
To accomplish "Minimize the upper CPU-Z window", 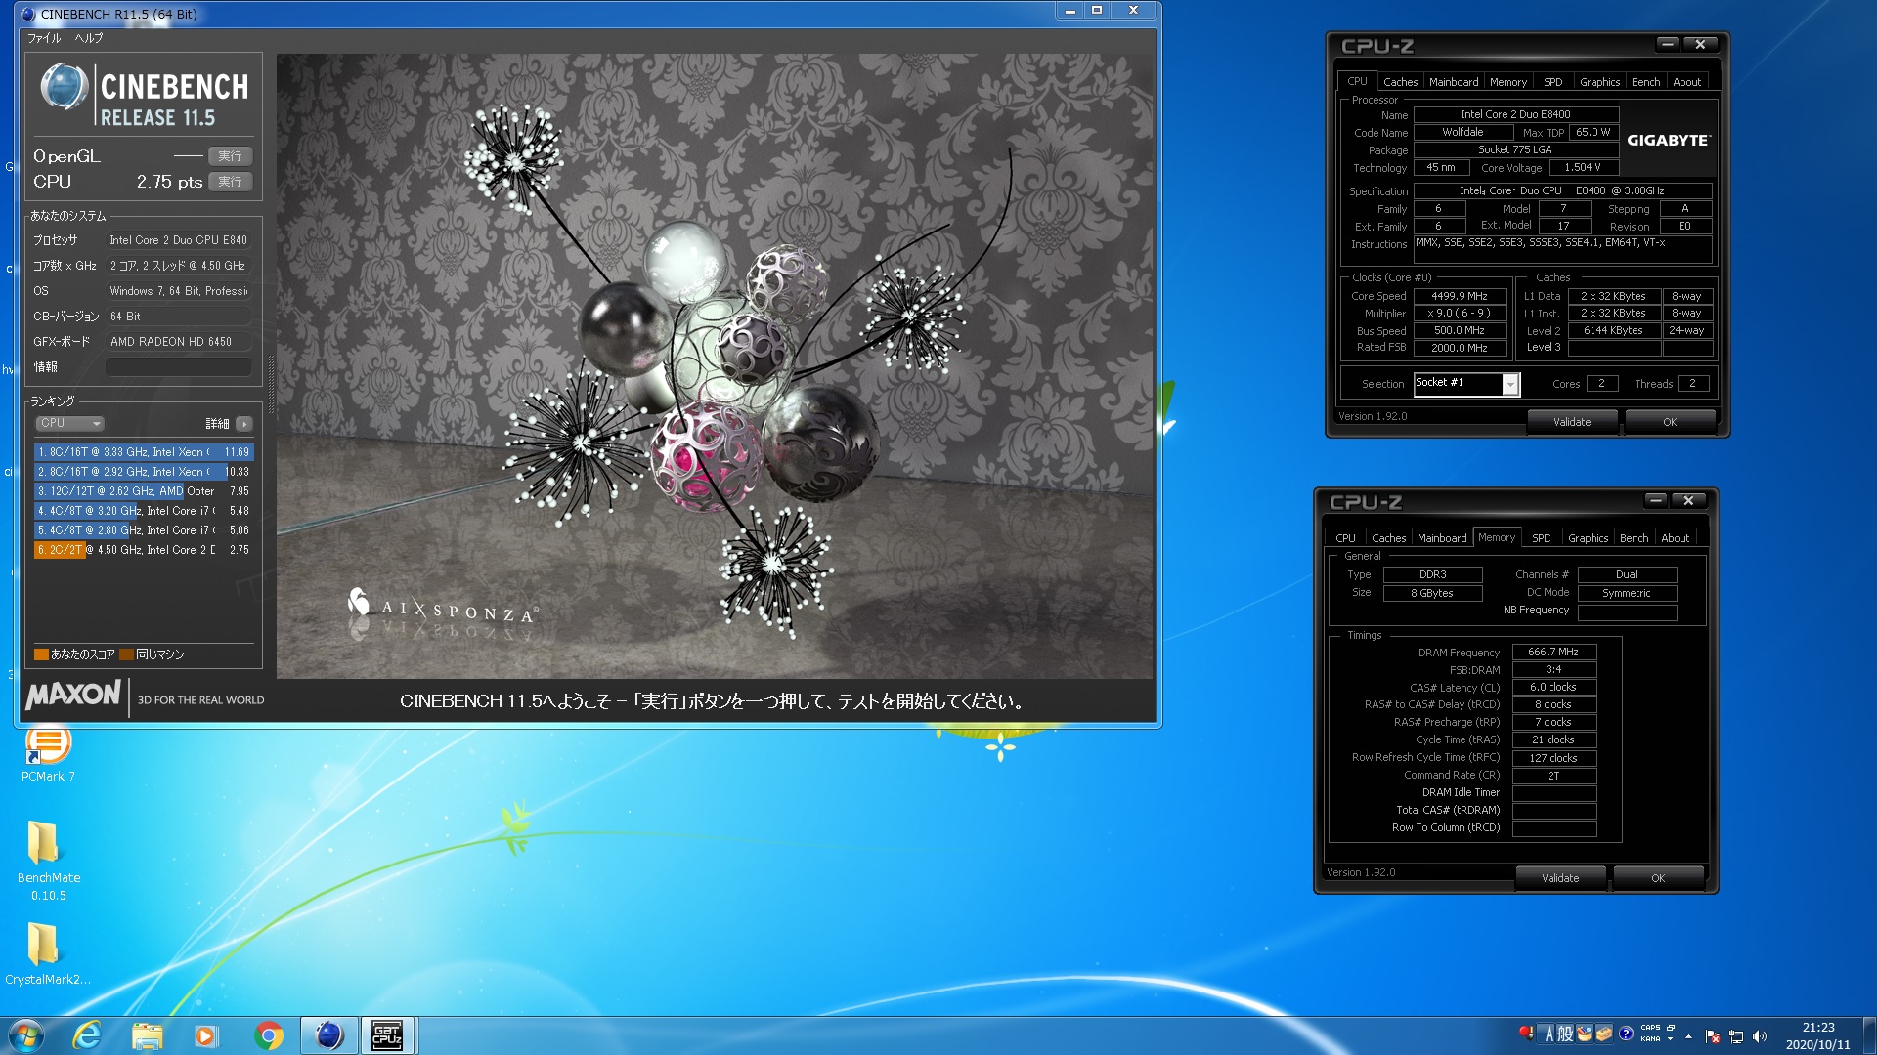I will tap(1668, 44).
